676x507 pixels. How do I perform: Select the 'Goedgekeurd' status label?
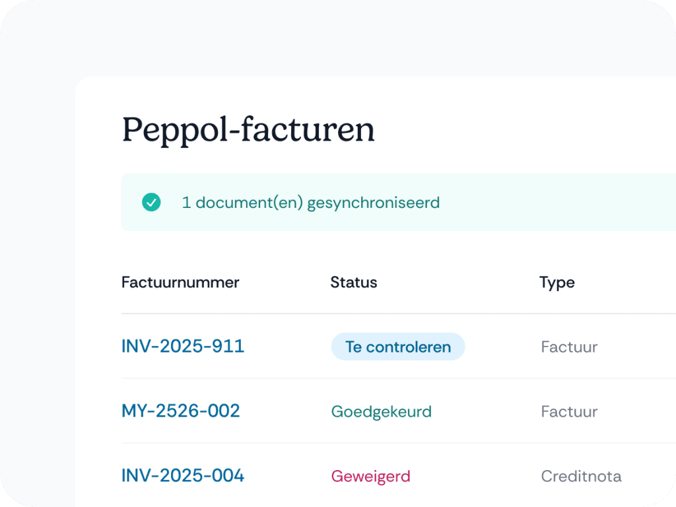pyautogui.click(x=381, y=411)
